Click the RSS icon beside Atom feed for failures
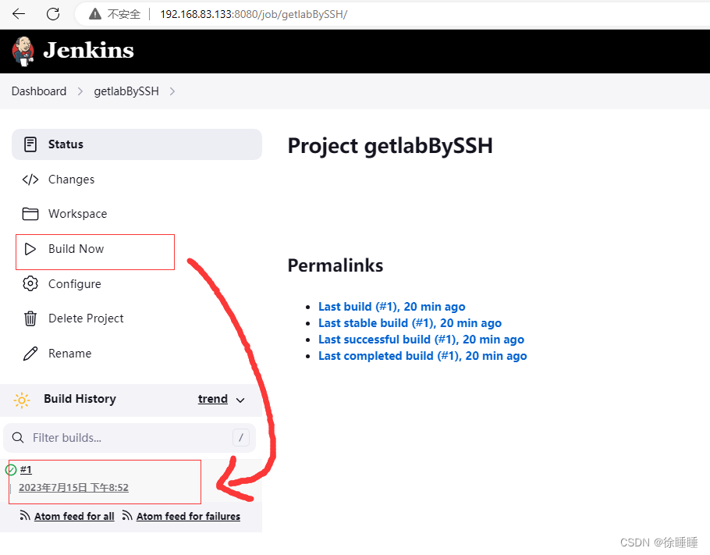Screen dimensions: 710x555 [128, 516]
